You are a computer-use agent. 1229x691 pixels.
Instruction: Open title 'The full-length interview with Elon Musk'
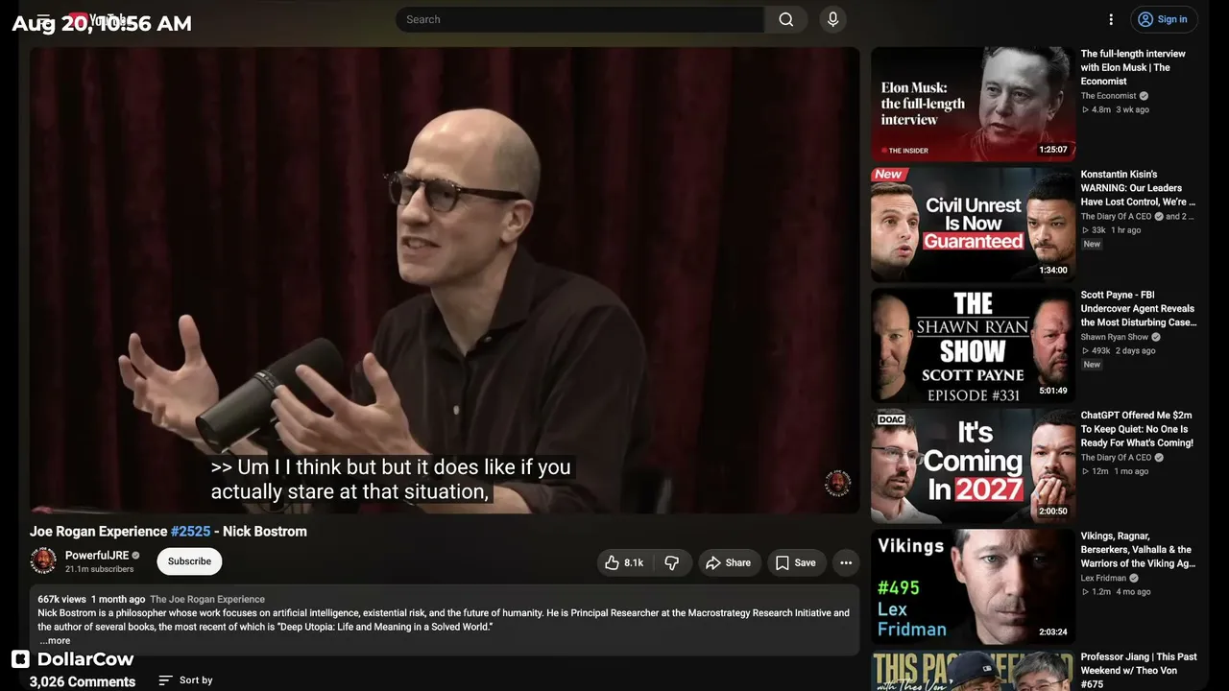(1133, 67)
